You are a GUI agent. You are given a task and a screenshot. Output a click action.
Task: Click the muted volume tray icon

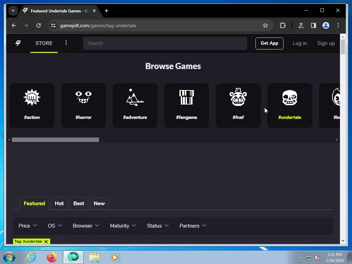coord(317,258)
